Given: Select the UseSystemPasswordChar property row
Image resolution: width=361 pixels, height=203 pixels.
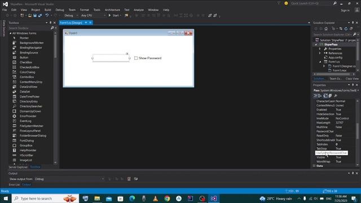Looking at the screenshot, I should click(332, 153).
